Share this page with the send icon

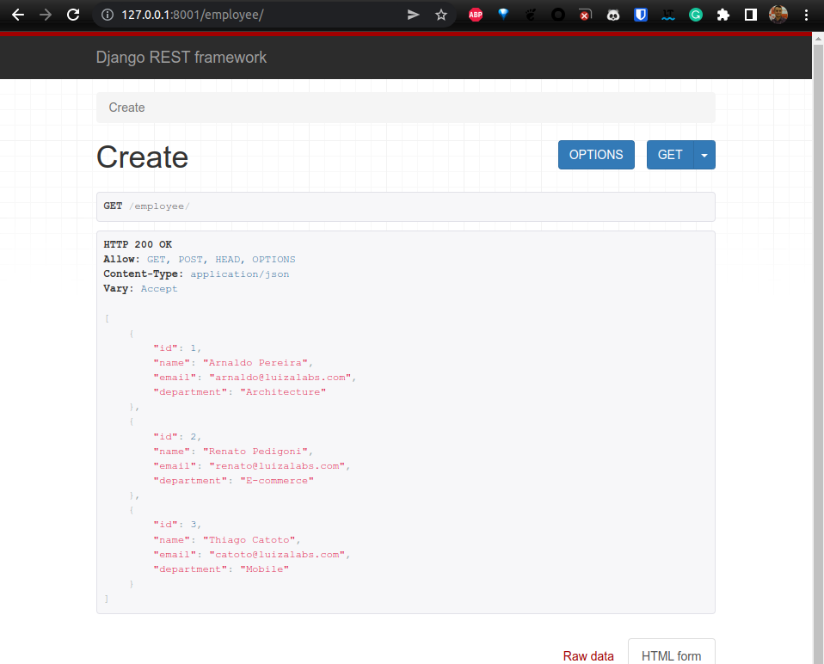[x=414, y=15]
